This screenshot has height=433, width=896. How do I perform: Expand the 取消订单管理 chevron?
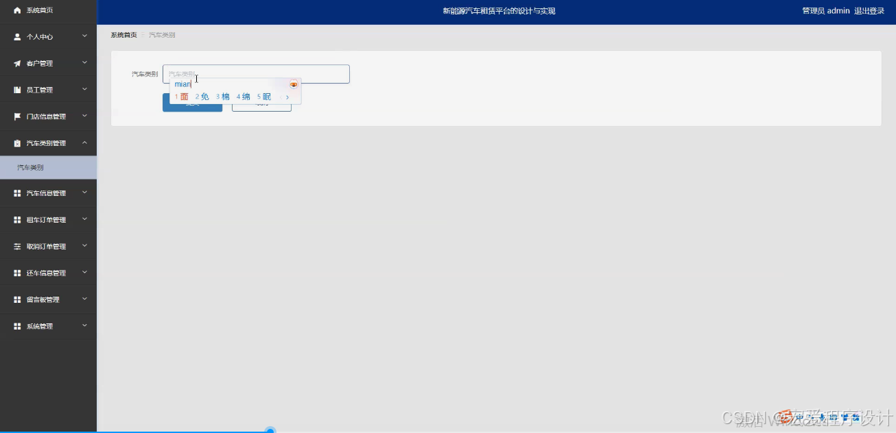[x=84, y=245]
